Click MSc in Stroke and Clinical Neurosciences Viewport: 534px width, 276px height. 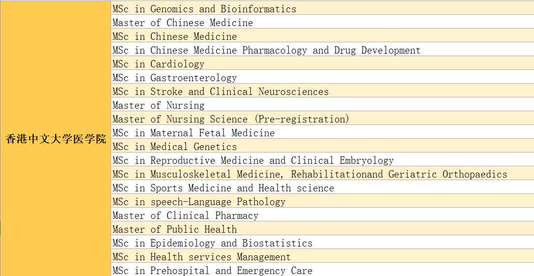click(x=220, y=92)
